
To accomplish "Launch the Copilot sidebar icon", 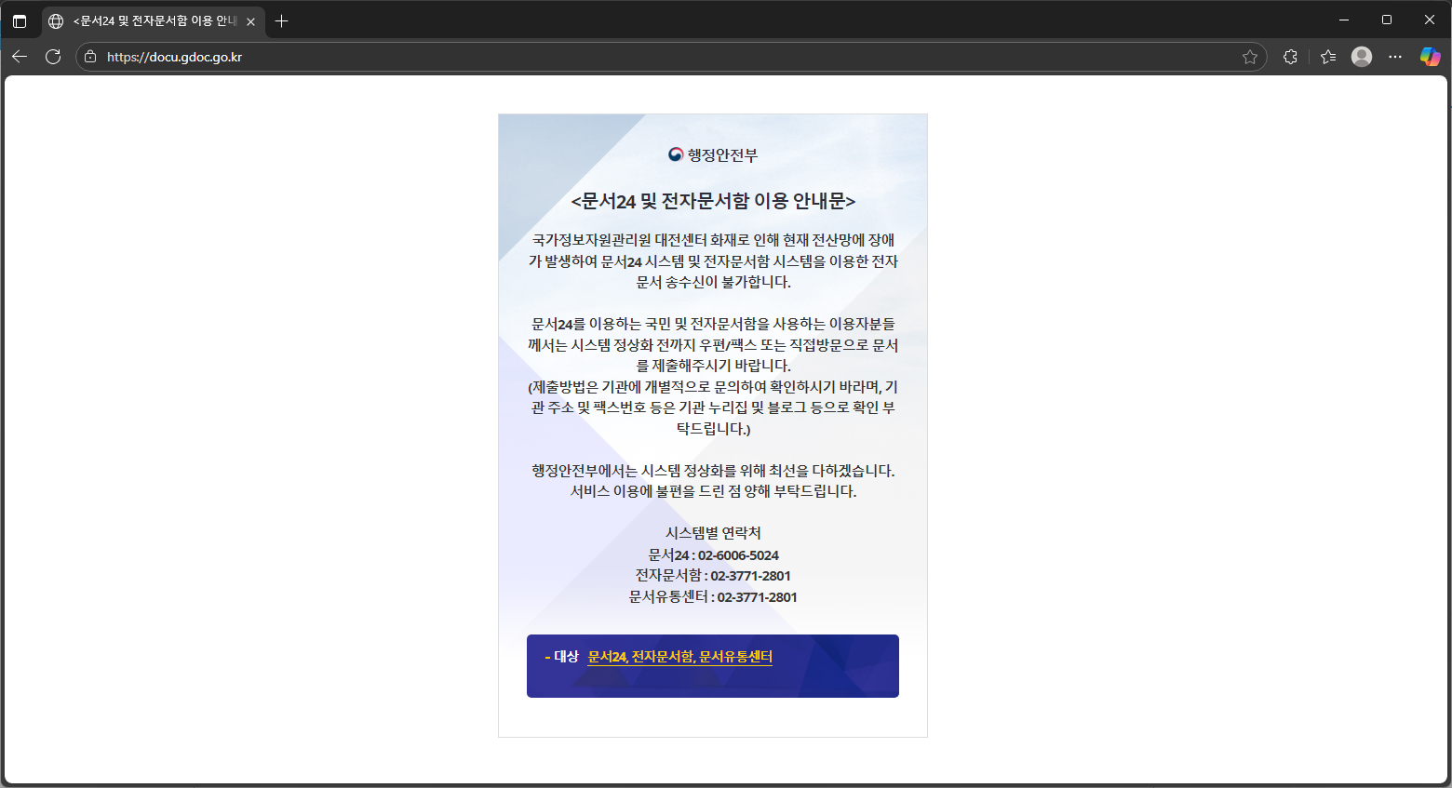I will (1430, 57).
